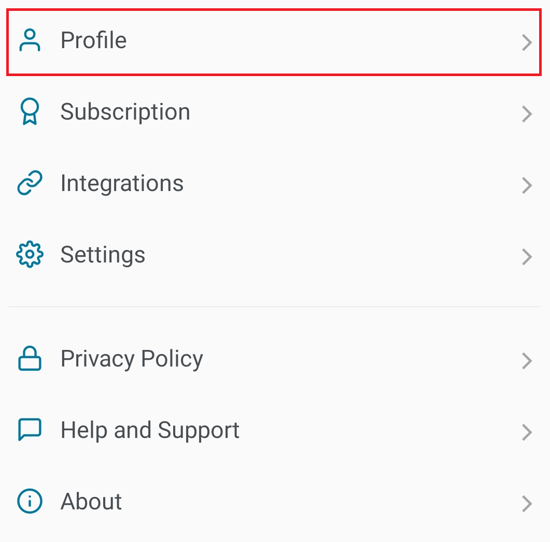550x542 pixels.
Task: Select the Subscription menu entry
Action: tap(125, 112)
